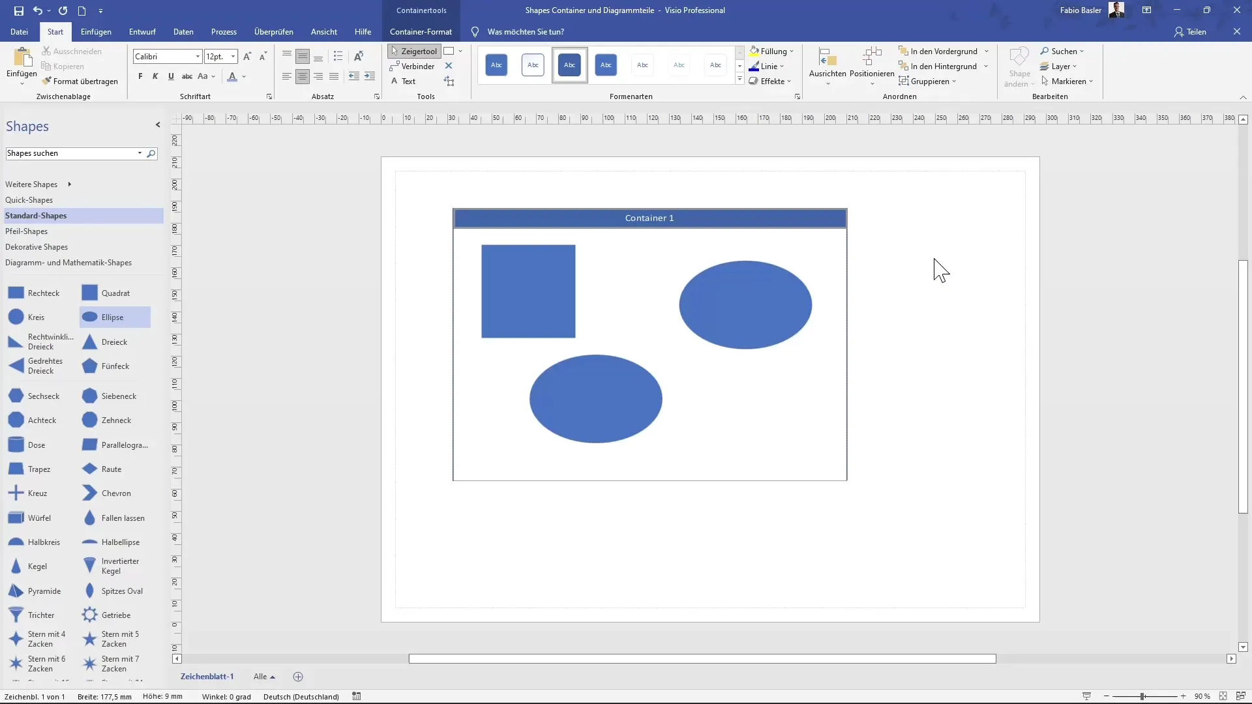Click the Ausrichten align icon
1252x704 pixels.
click(x=827, y=57)
